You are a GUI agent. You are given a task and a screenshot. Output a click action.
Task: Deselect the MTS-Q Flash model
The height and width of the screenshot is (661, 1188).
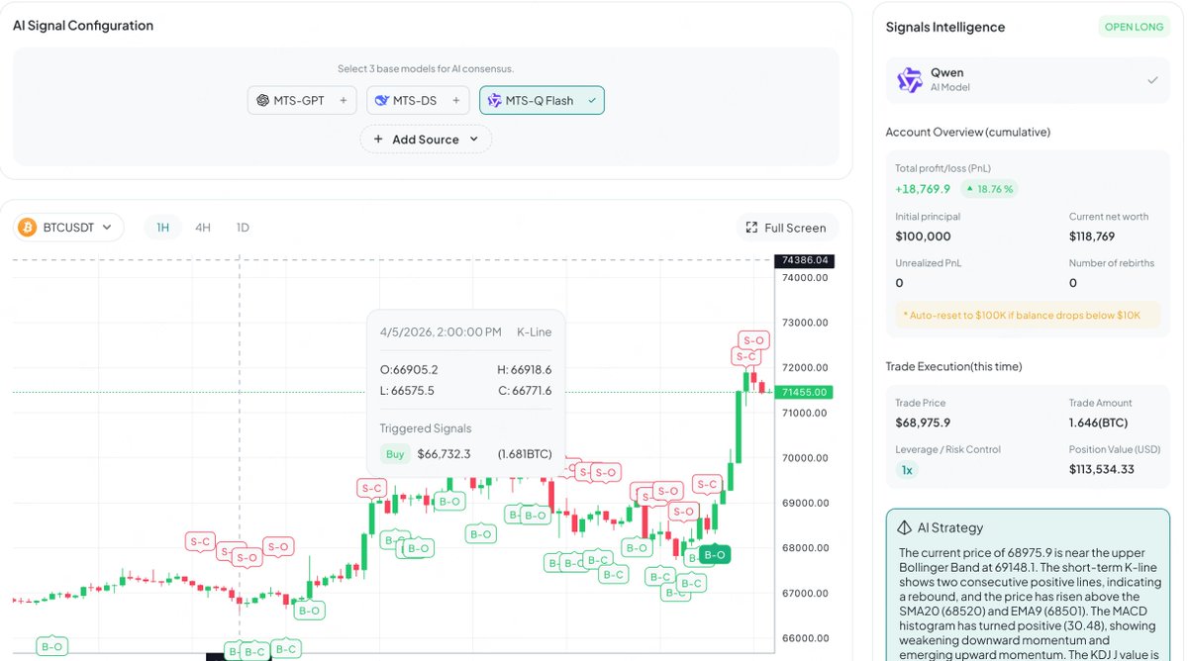542,100
